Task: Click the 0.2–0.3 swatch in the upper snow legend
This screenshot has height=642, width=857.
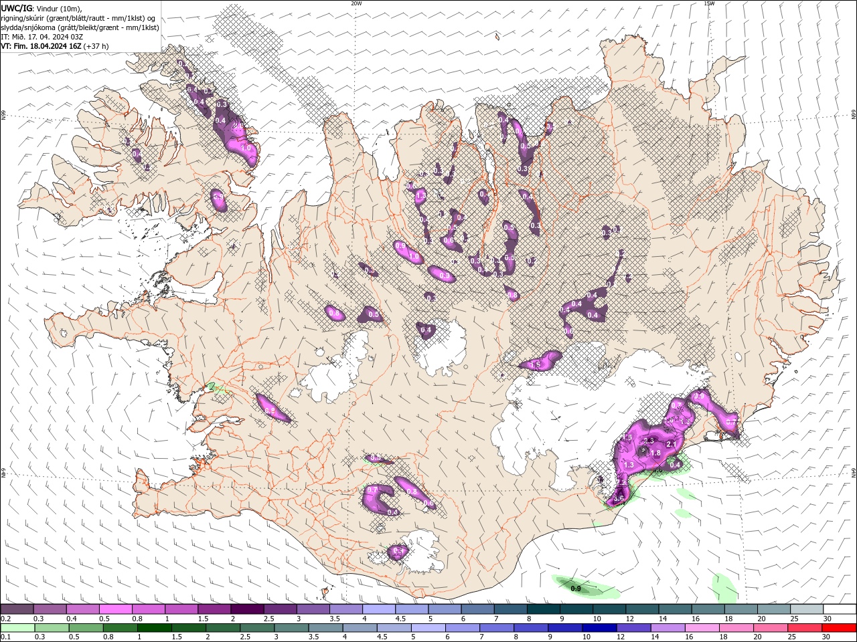Action: click(x=17, y=609)
